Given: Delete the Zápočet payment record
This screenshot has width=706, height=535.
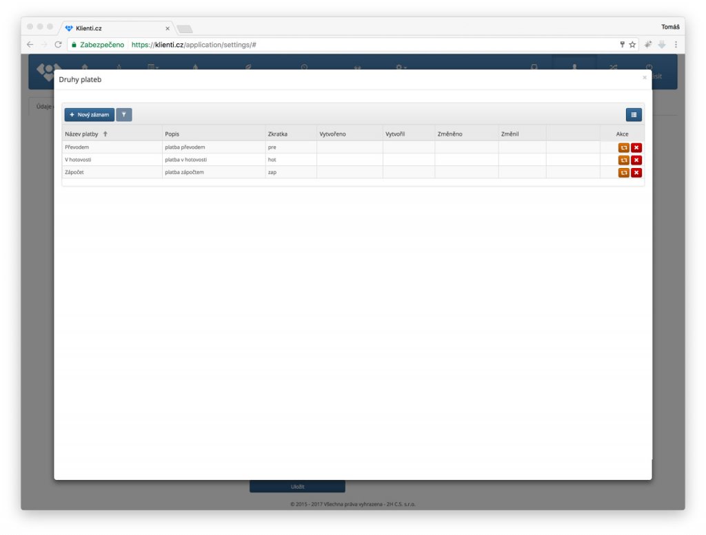Looking at the screenshot, I should (x=636, y=173).
